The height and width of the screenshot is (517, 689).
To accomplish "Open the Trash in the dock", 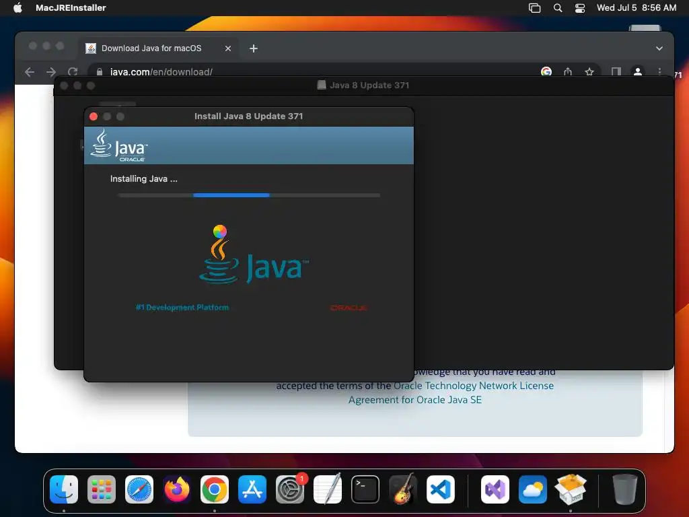I will 625,489.
